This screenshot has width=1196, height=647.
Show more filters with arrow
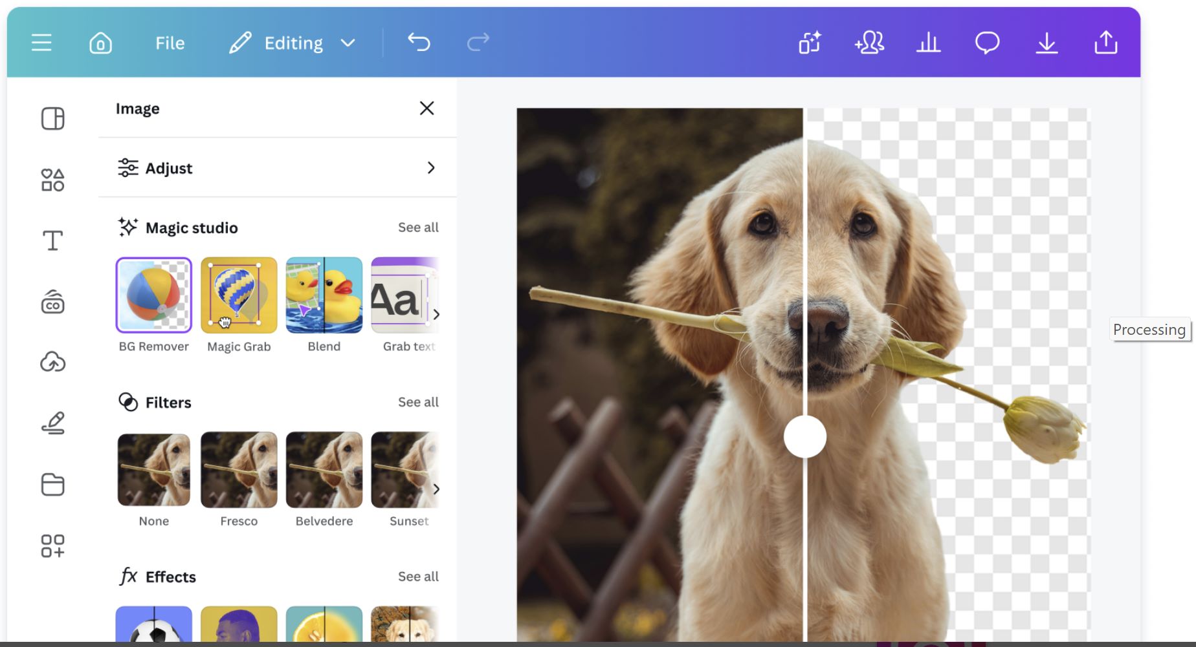point(436,489)
